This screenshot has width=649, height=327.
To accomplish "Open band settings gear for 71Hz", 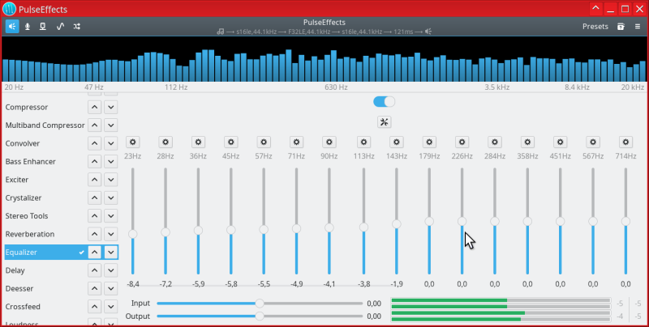I will 296,142.
